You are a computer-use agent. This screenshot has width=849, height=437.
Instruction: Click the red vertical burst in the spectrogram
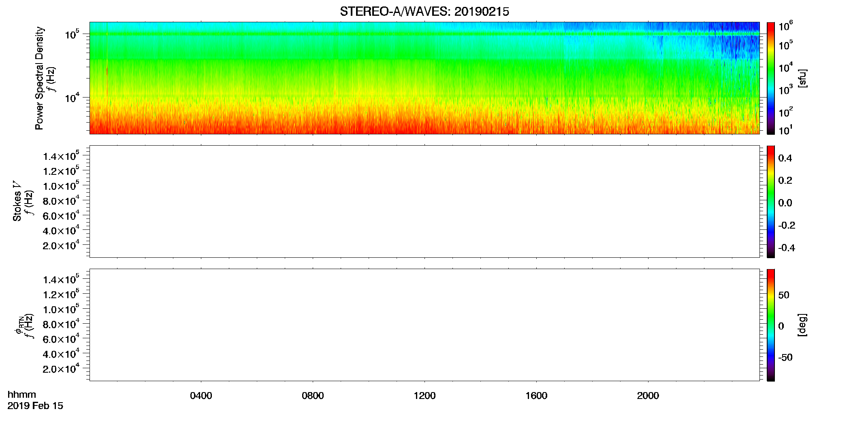click(107, 61)
